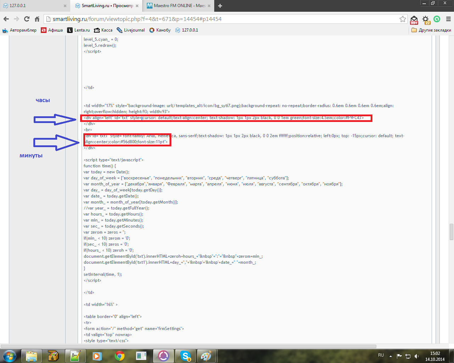Screen dimensions: 454x363
Task: Open the volume control in the tray
Action: coord(416,356)
